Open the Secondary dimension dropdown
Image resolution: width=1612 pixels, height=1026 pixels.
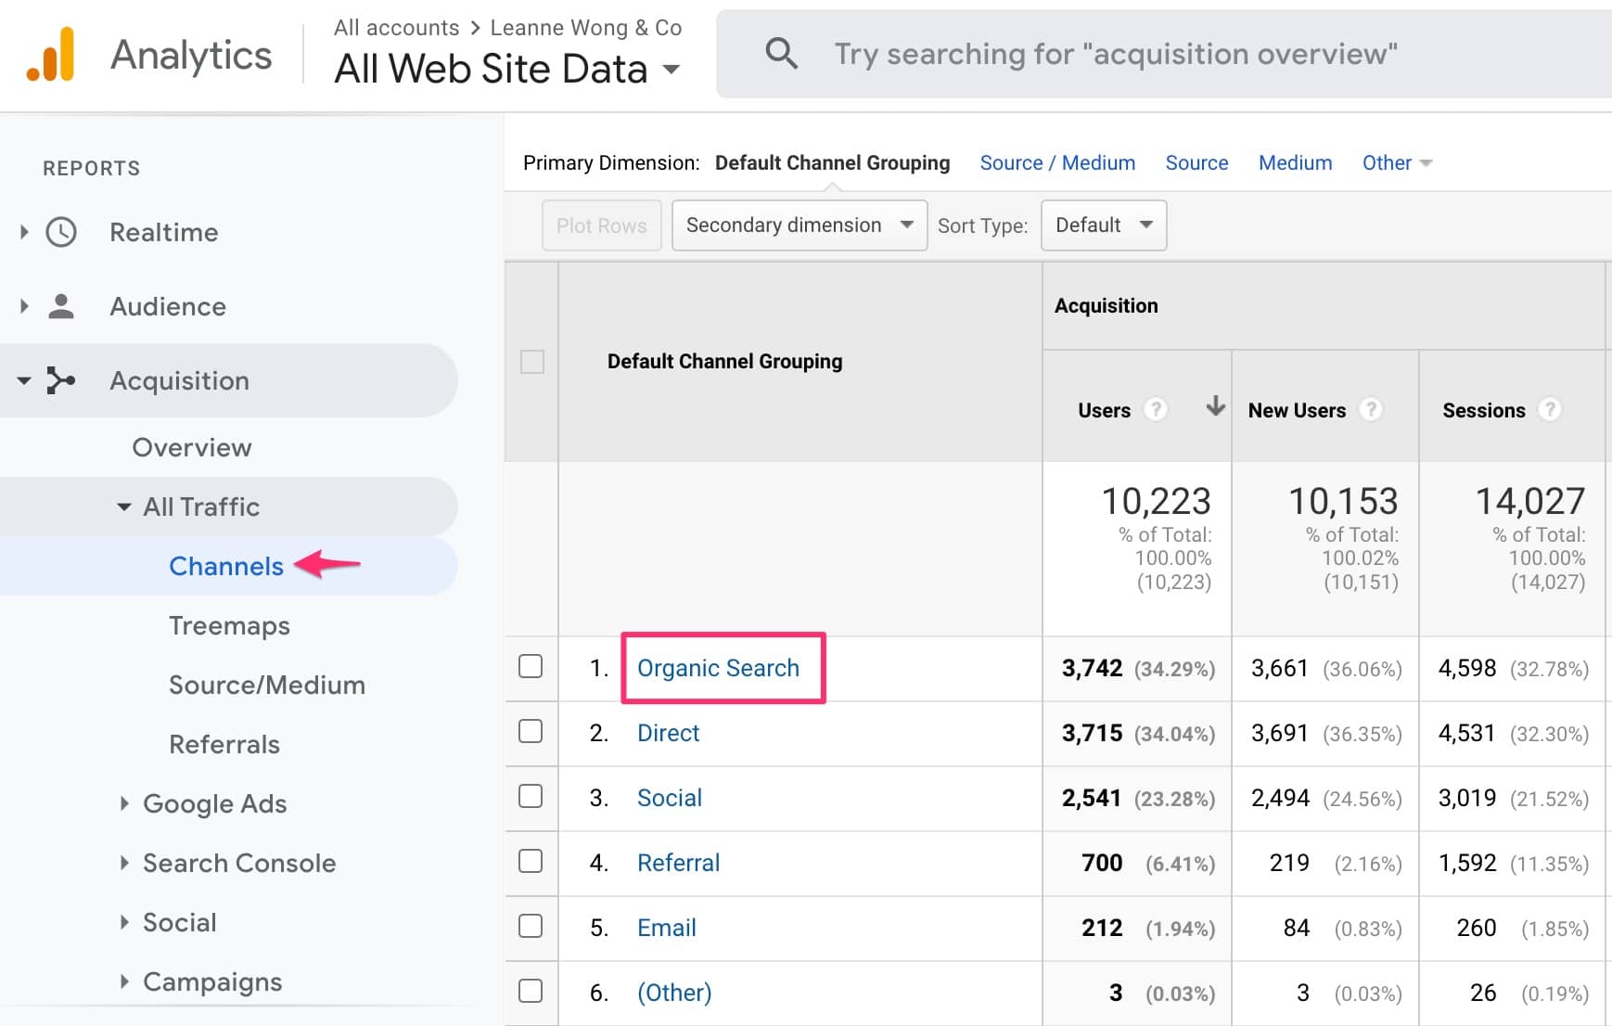799,225
